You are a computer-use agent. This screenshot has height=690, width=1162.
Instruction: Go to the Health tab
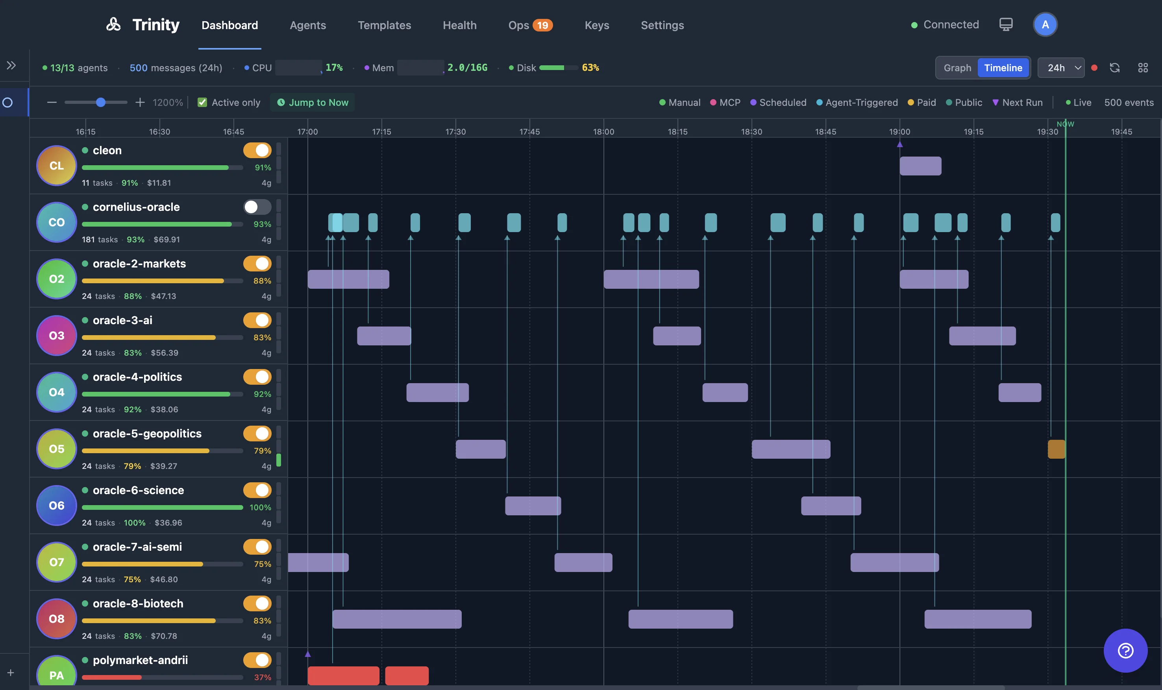click(460, 25)
